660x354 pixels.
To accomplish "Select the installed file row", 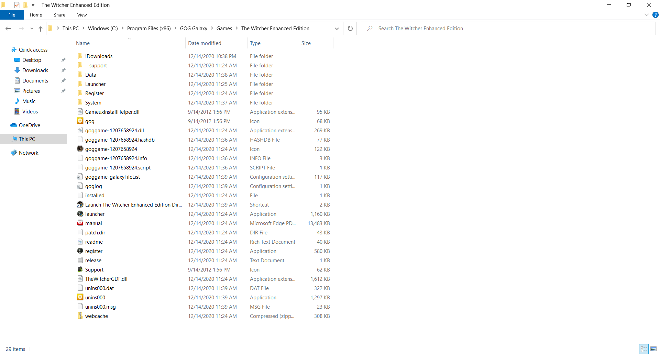I will [x=203, y=195].
